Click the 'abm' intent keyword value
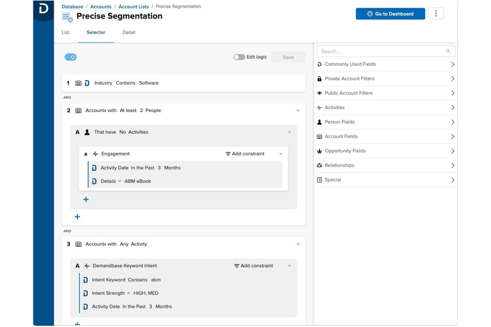491x327 pixels. (x=156, y=280)
